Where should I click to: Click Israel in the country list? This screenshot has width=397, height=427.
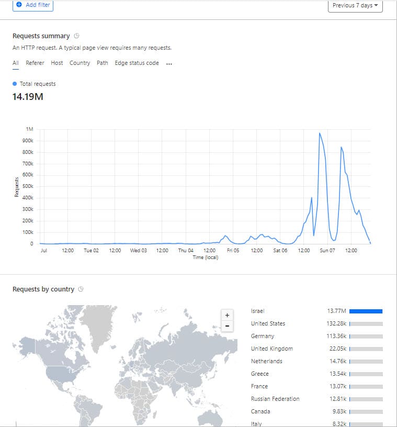258,311
